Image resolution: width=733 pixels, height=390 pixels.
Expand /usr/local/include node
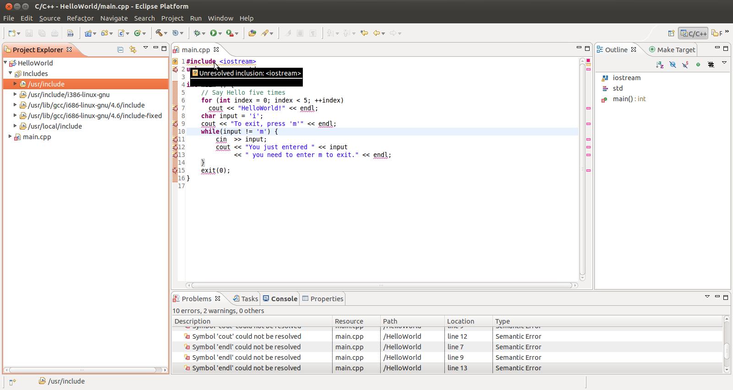(x=15, y=126)
